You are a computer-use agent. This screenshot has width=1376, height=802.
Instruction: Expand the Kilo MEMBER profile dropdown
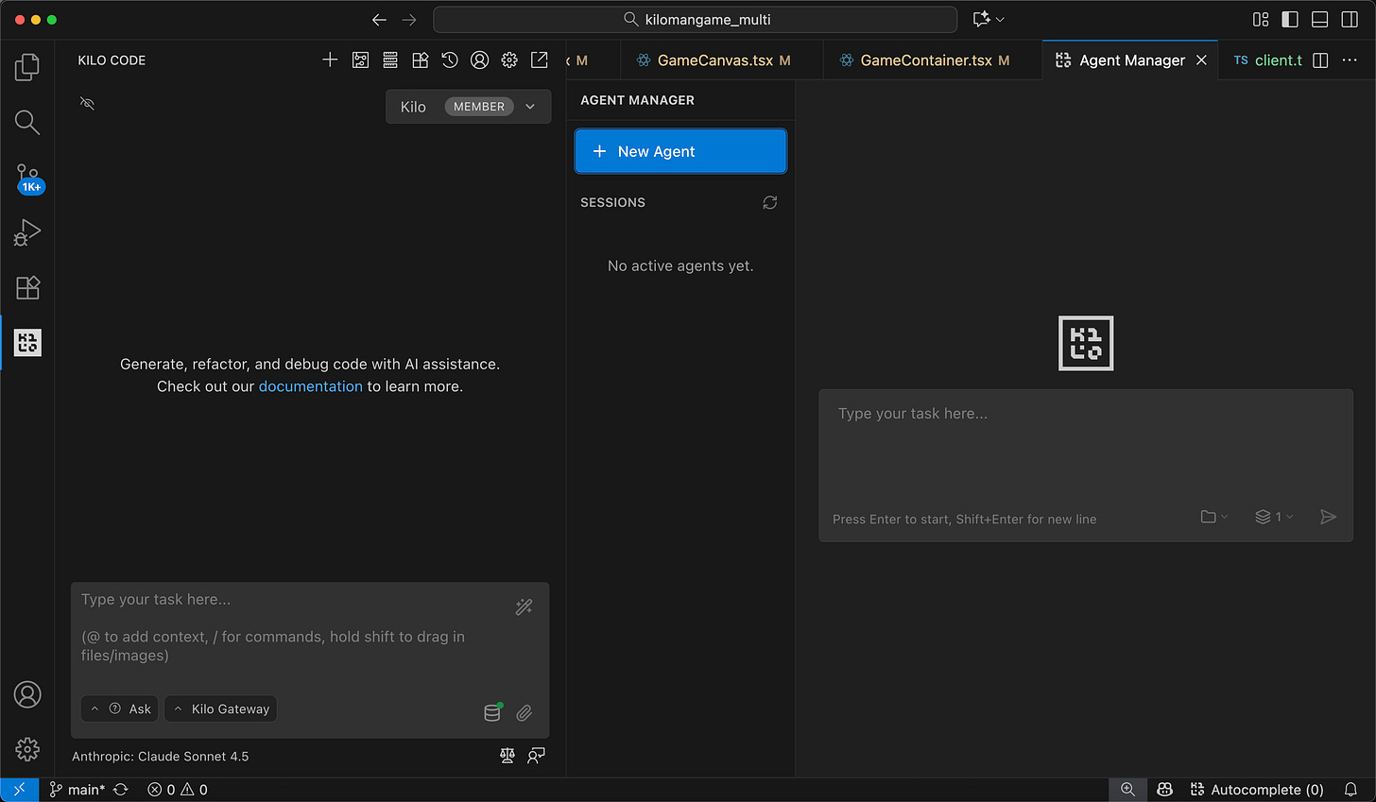pyautogui.click(x=468, y=107)
